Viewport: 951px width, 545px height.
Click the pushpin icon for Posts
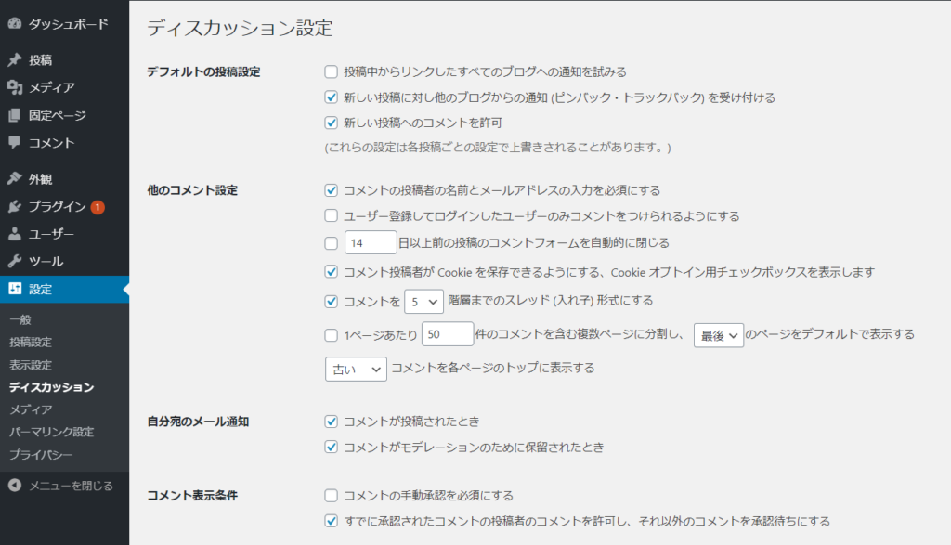(x=14, y=60)
